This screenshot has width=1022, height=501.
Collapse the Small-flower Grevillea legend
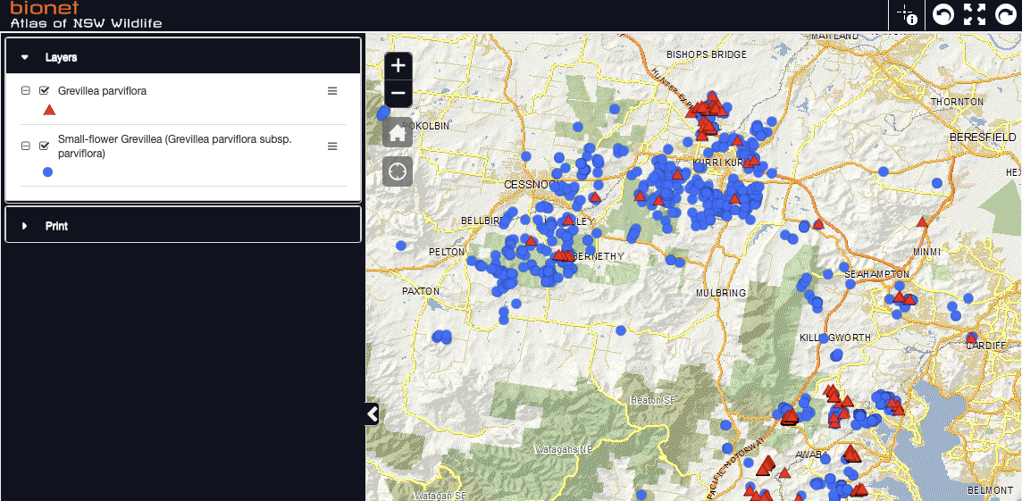25,146
